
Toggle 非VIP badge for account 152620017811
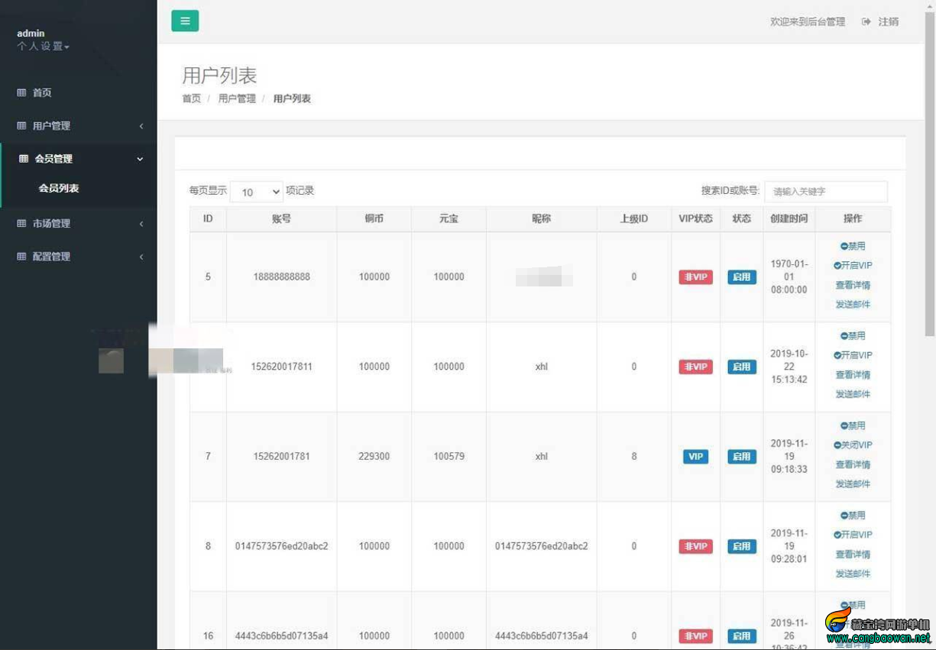pos(695,367)
